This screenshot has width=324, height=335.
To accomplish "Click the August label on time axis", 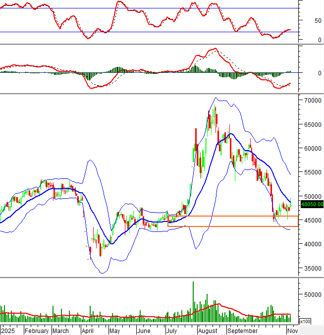I will pyautogui.click(x=209, y=331).
